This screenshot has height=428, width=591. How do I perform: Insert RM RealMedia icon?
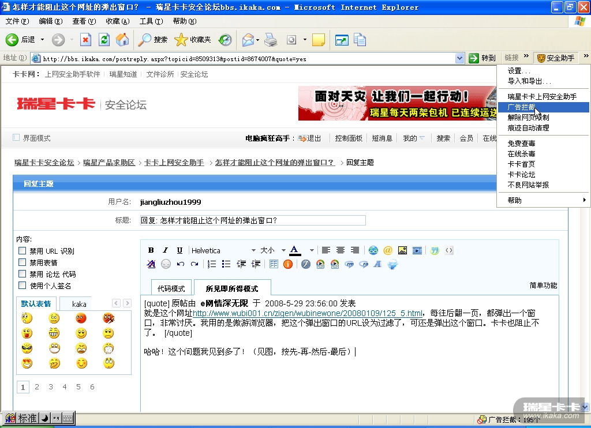(349, 264)
